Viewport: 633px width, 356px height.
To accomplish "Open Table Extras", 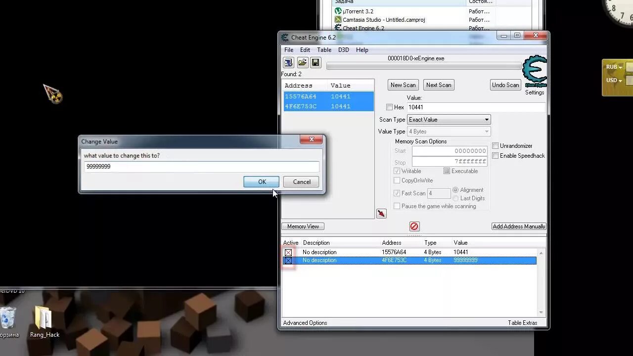I will [522, 323].
